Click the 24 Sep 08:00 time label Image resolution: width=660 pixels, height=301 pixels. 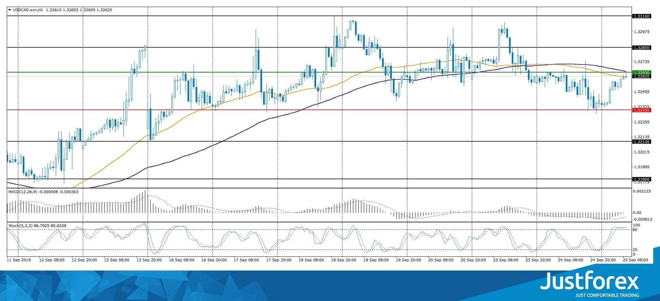click(x=571, y=260)
